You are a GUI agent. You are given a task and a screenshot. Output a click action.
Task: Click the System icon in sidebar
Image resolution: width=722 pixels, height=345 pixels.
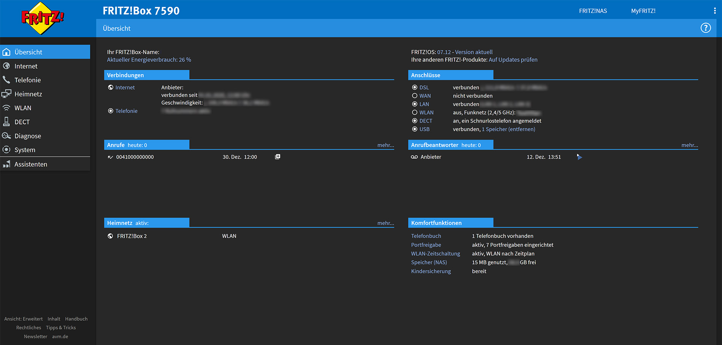point(6,150)
